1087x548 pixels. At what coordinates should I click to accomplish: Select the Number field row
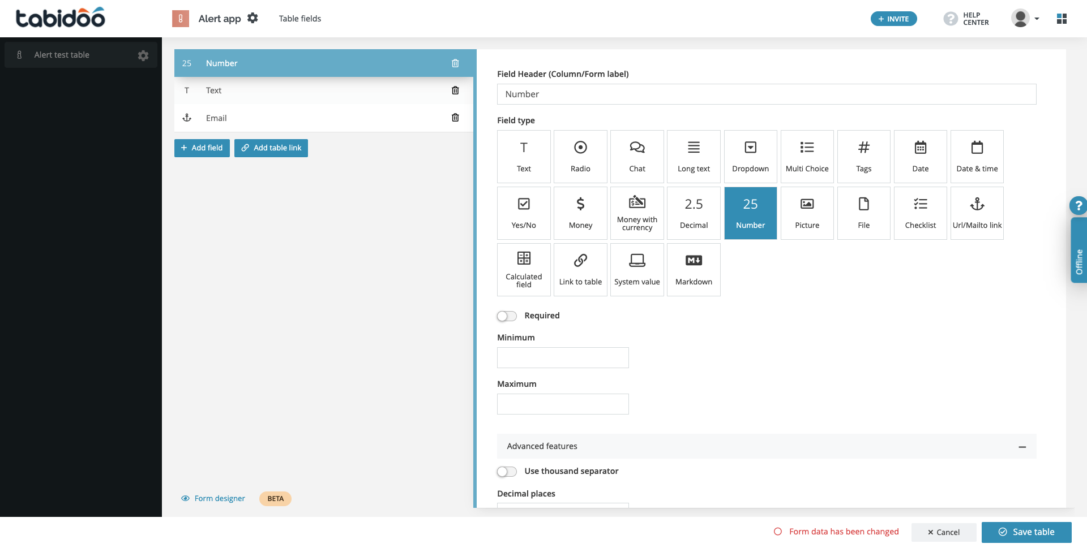pos(324,63)
